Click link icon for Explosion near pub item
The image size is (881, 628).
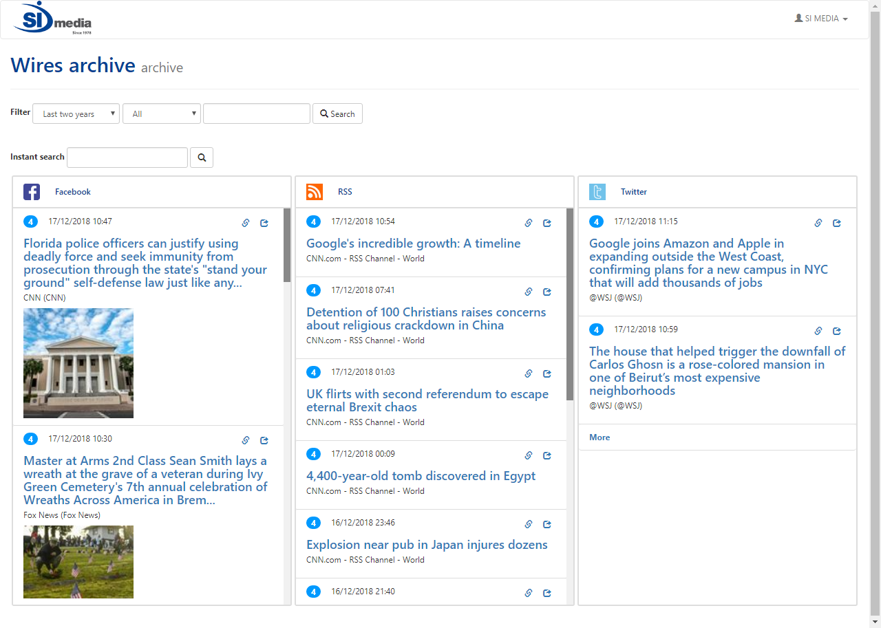[x=529, y=524]
